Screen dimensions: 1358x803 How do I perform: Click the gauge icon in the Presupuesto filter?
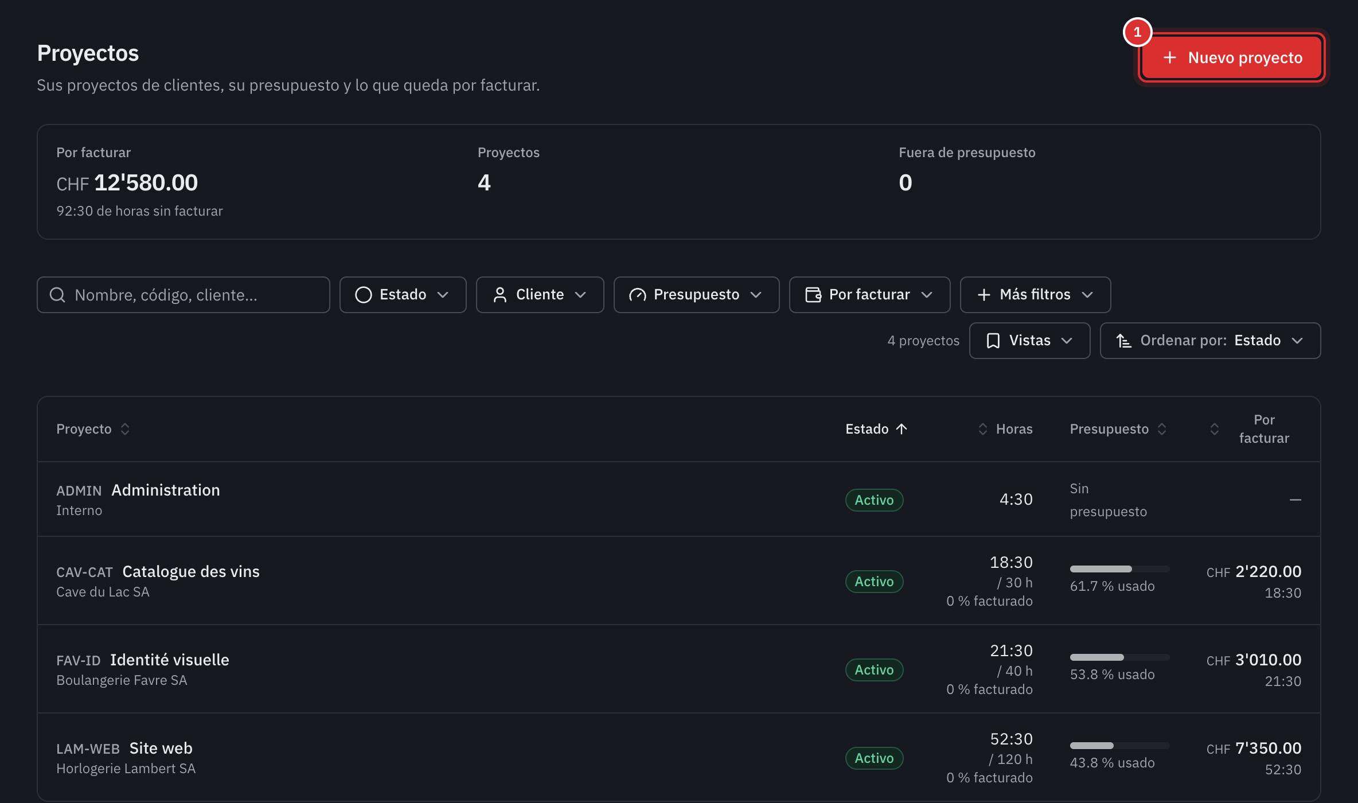pyautogui.click(x=637, y=295)
